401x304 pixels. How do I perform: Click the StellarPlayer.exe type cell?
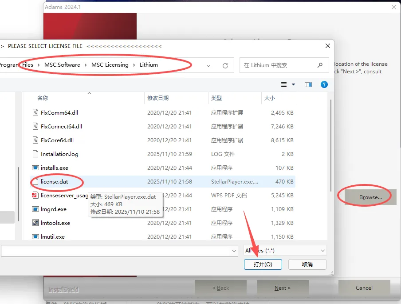(235, 181)
